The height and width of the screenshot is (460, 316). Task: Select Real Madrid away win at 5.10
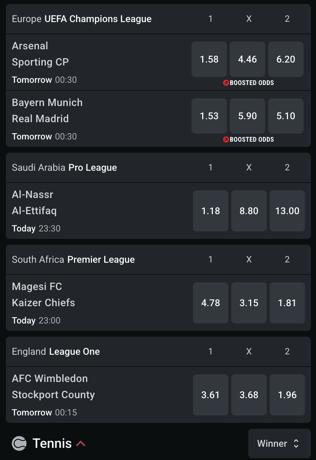pos(286,116)
